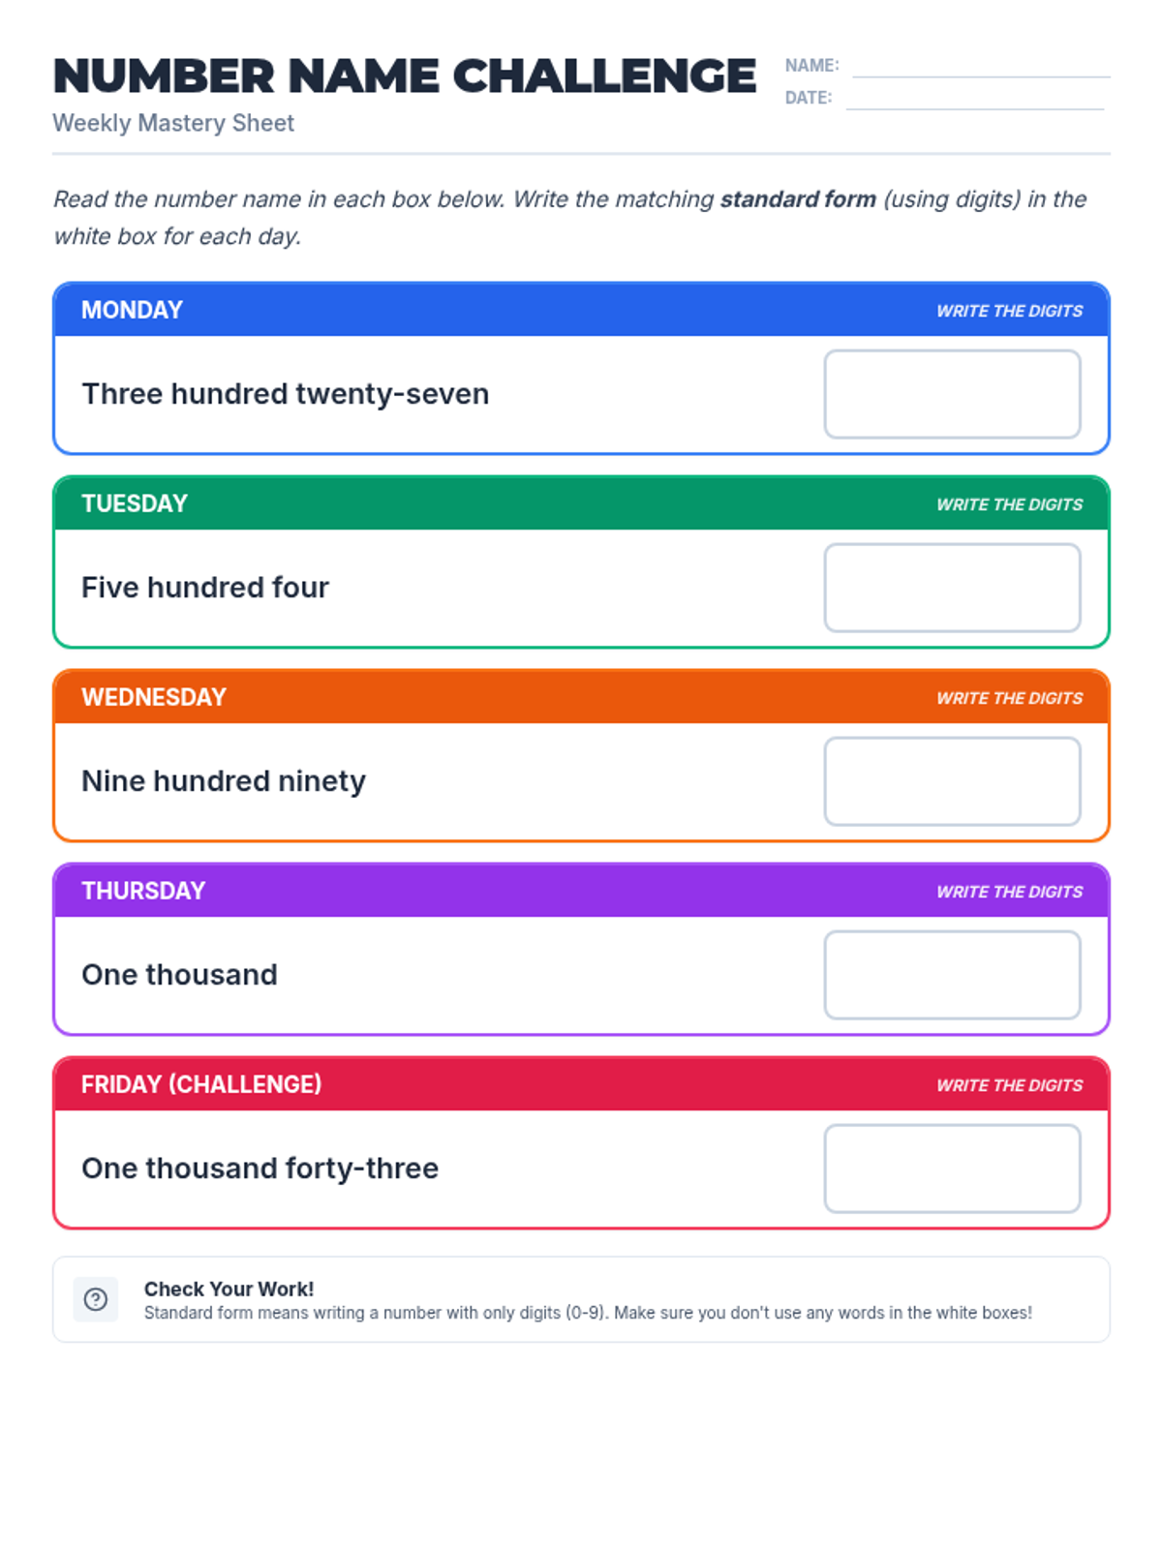Screen dimensions: 1162x1549
Task: Click the 'Number Name Challenge' title
Action: pyautogui.click(x=404, y=76)
